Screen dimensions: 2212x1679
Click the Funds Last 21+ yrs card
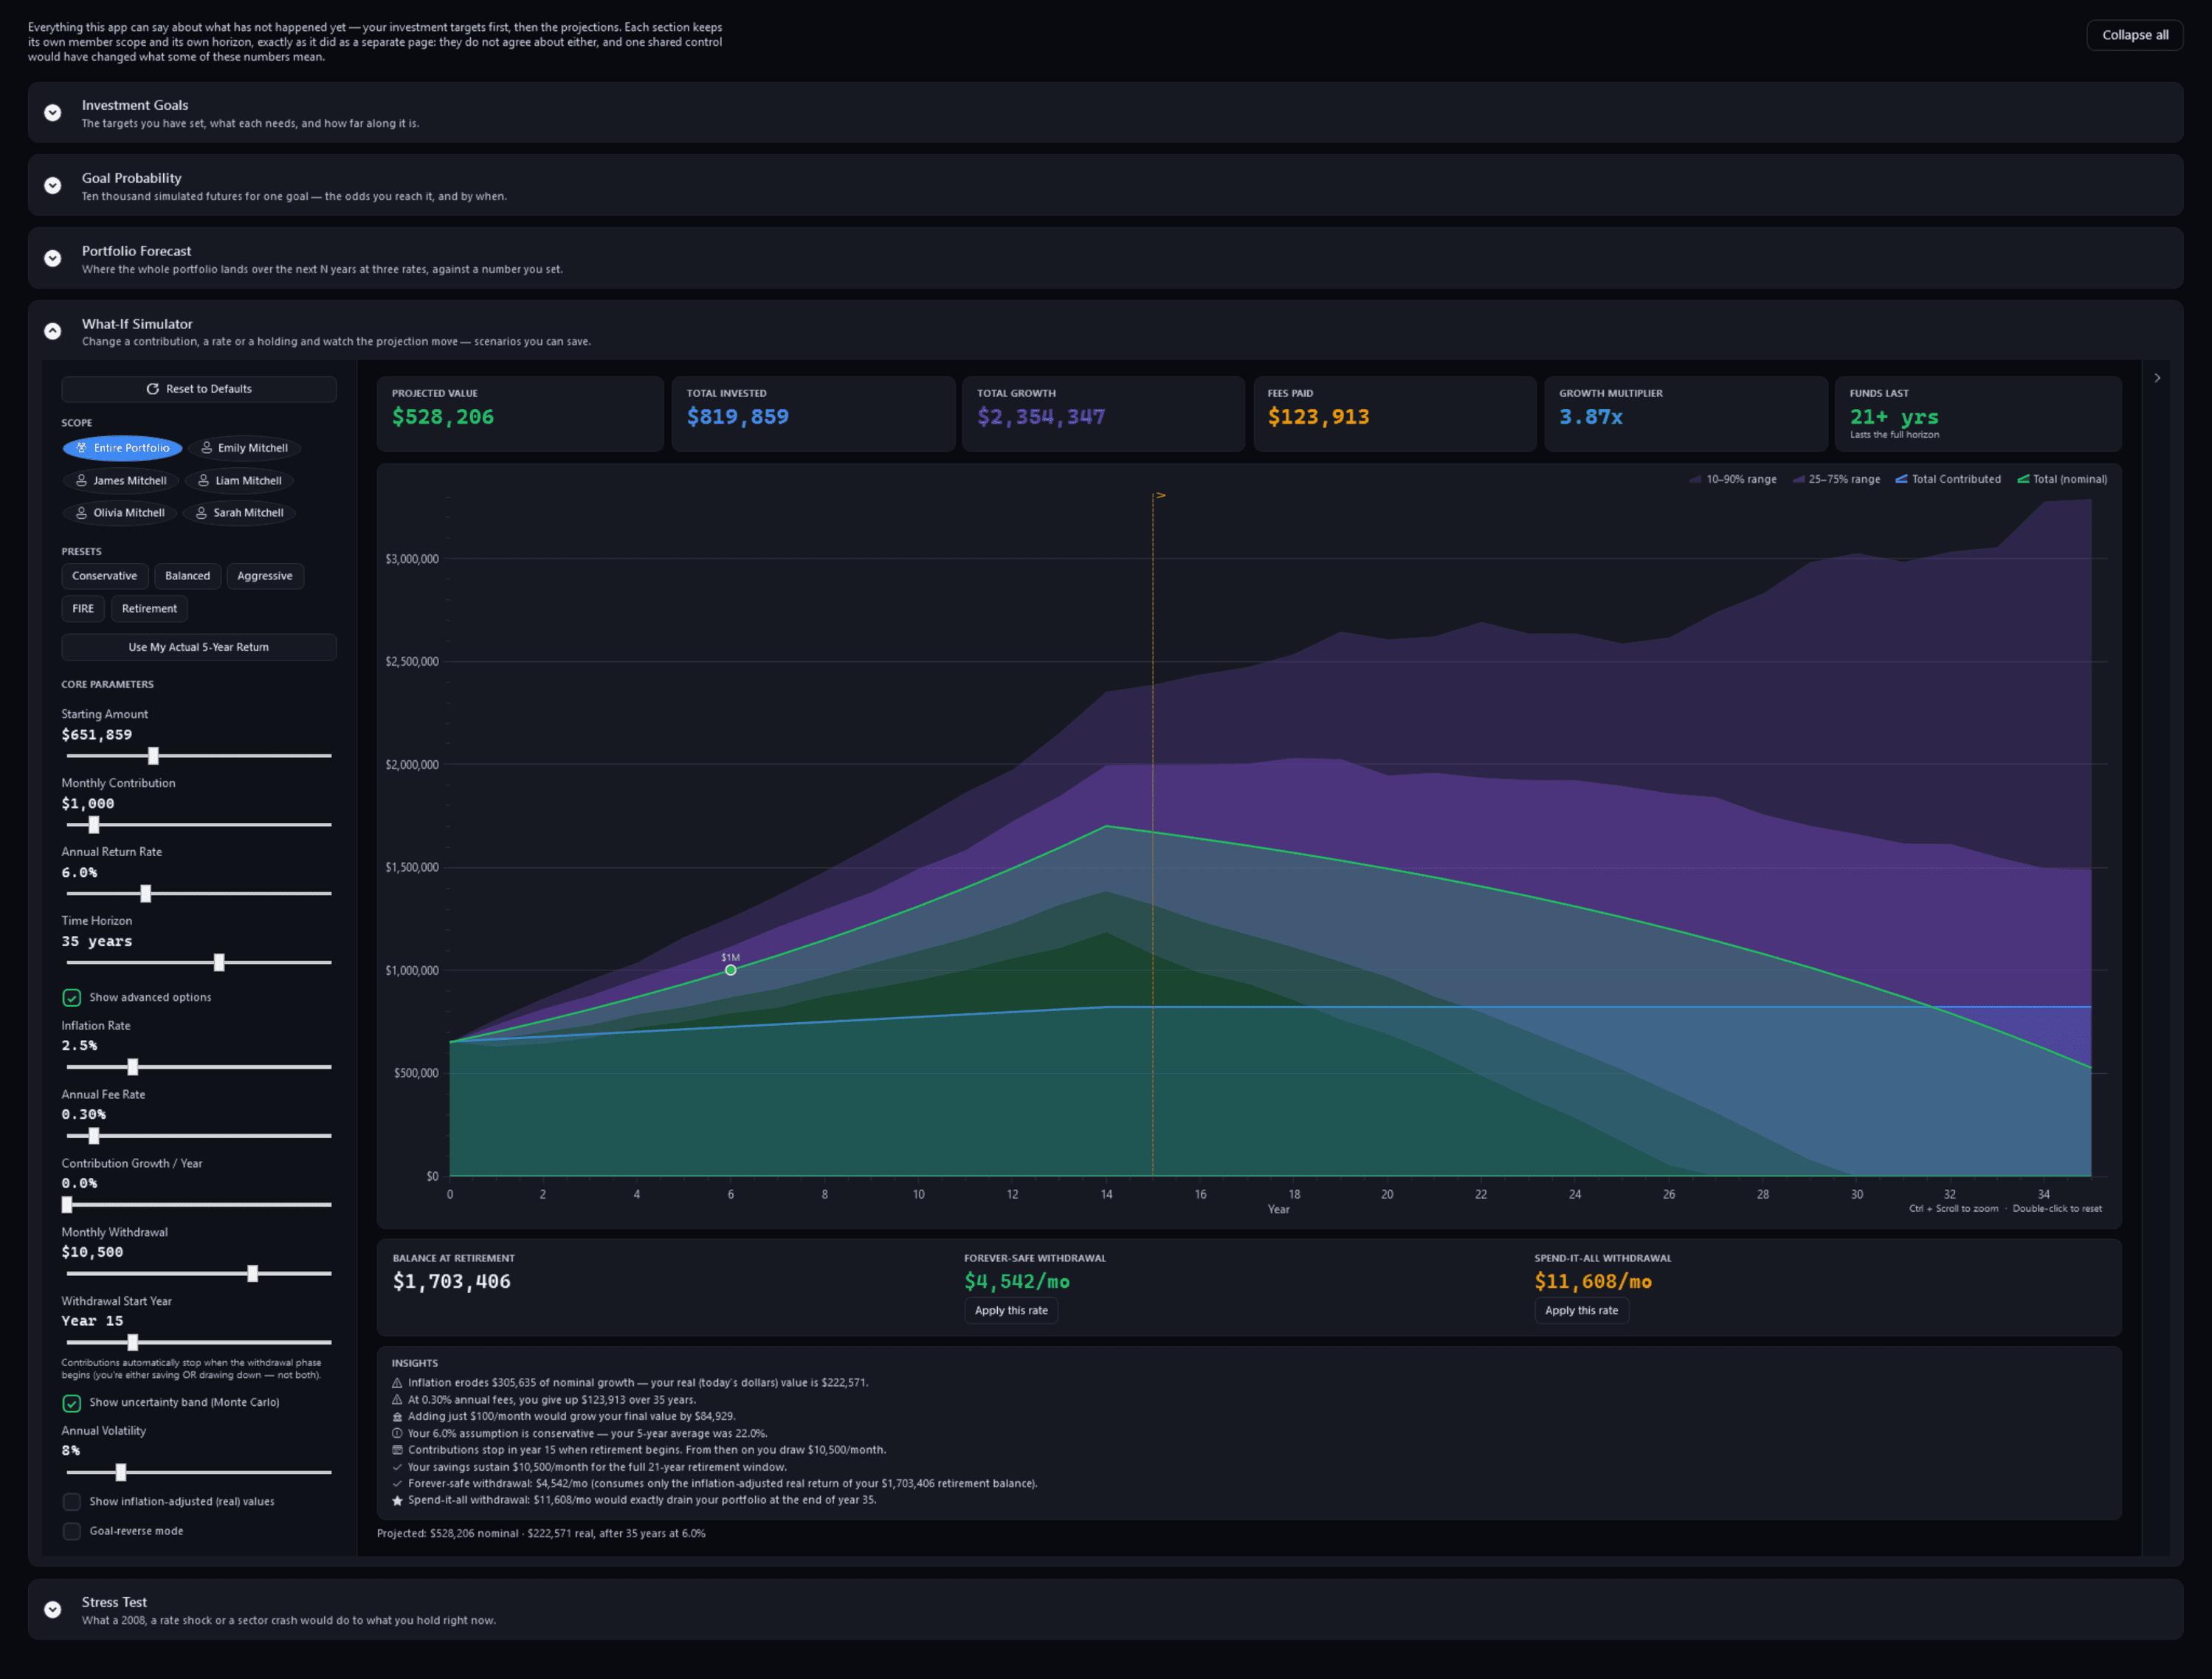[x=1978, y=414]
